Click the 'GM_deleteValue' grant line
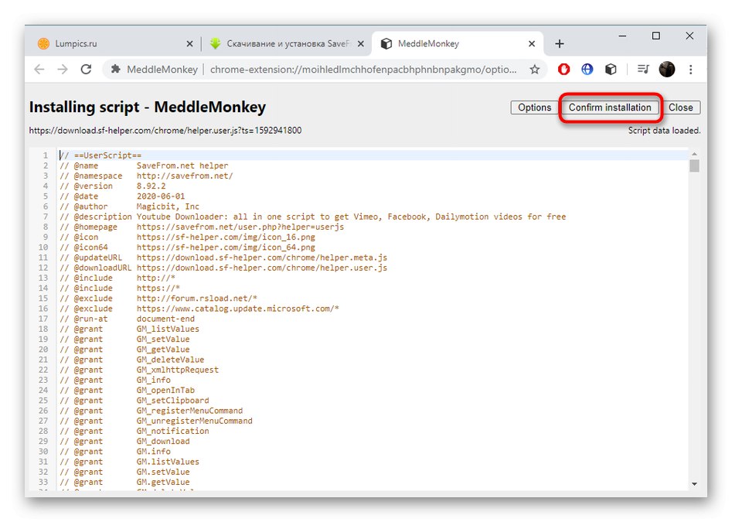732x522 pixels. pyautogui.click(x=131, y=360)
